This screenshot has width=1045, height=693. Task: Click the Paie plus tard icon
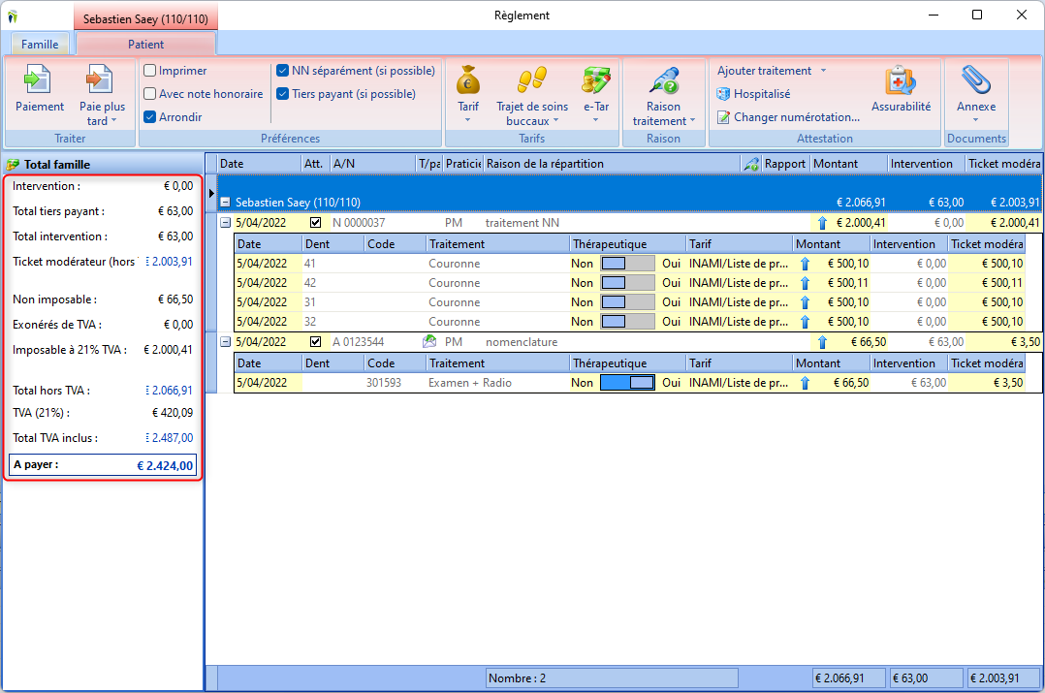pos(100,79)
